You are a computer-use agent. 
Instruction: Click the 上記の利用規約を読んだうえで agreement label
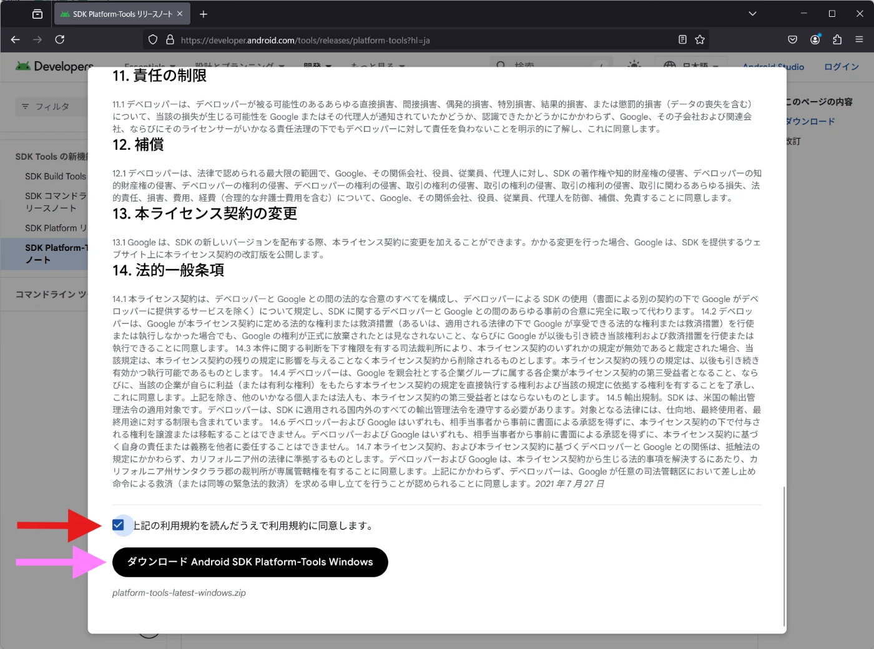[x=253, y=525]
